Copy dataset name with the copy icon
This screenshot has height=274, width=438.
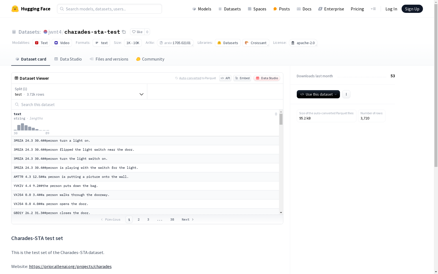coord(124,32)
